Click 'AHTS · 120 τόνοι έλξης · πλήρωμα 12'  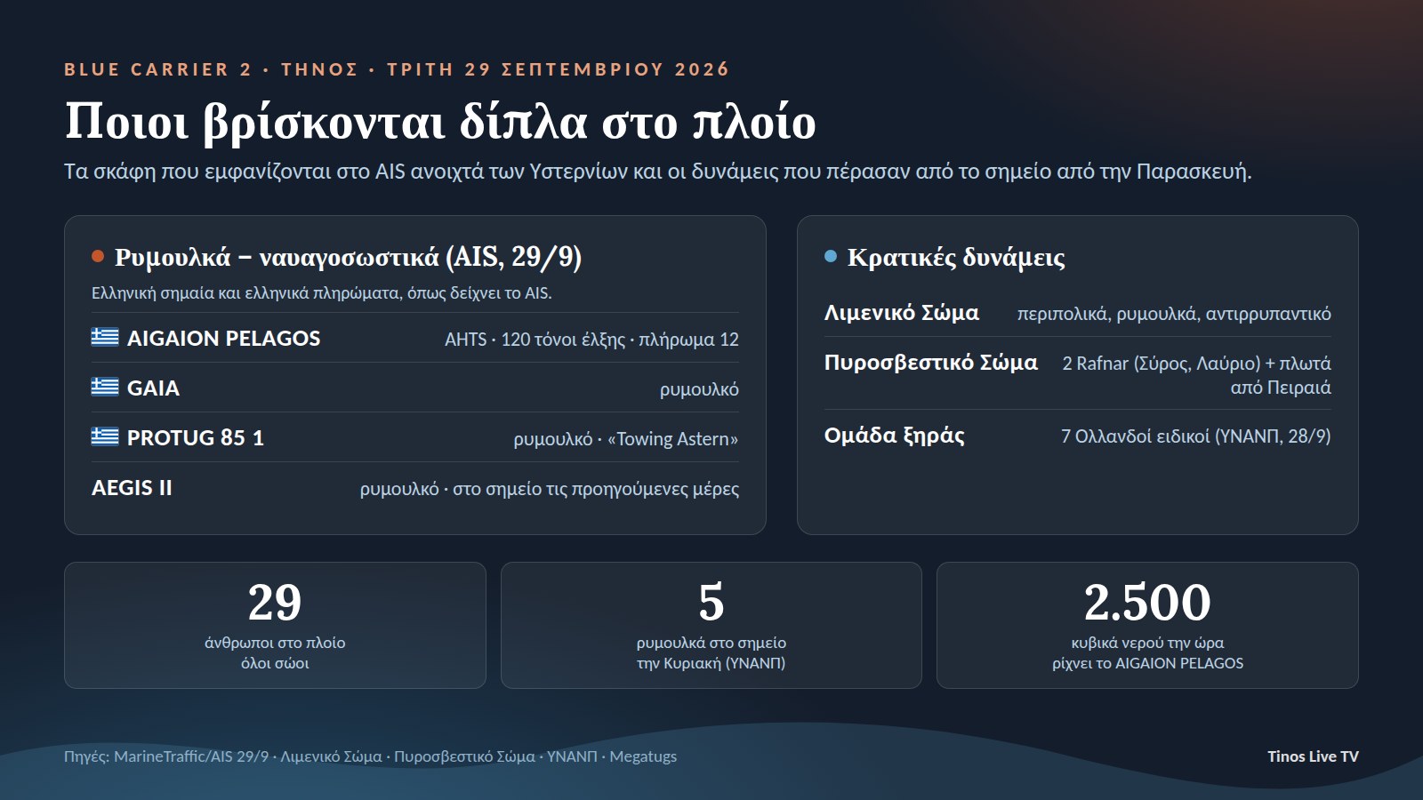click(x=591, y=340)
